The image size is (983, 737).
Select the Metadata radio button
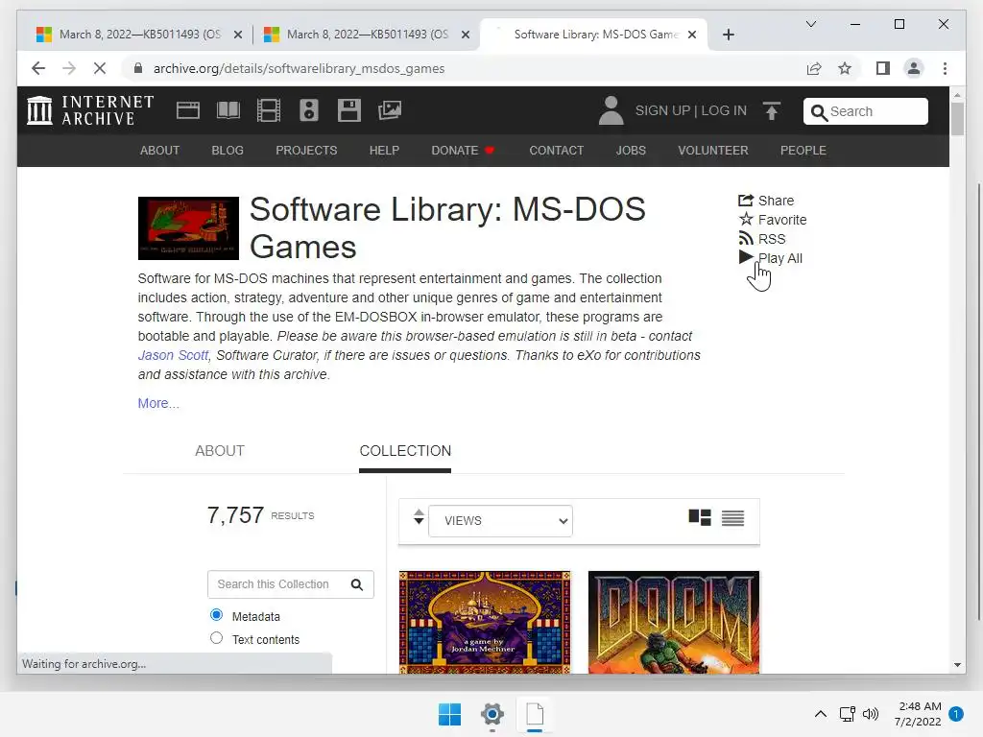click(216, 615)
